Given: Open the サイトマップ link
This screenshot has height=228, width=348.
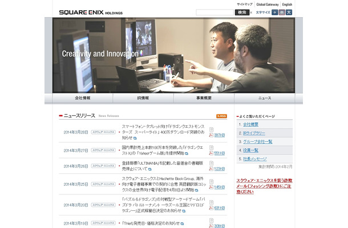Looking at the screenshot, I should 245,5.
